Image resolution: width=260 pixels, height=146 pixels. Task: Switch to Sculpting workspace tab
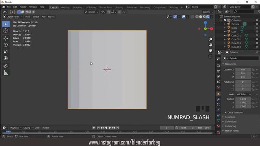[x=78, y=7]
